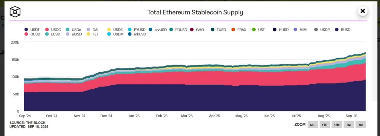Click FDUSD legend marker

(x=171, y=30)
